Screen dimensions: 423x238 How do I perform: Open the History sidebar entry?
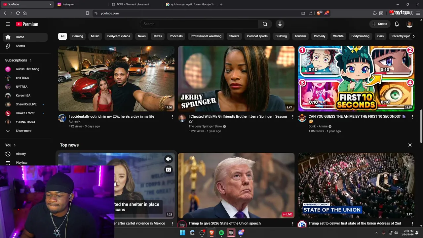click(x=25, y=154)
